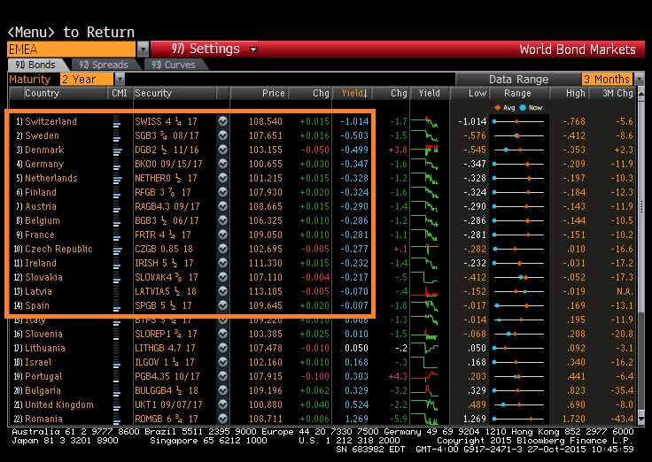Click the CMI bar indicator for Germany

click(x=117, y=164)
